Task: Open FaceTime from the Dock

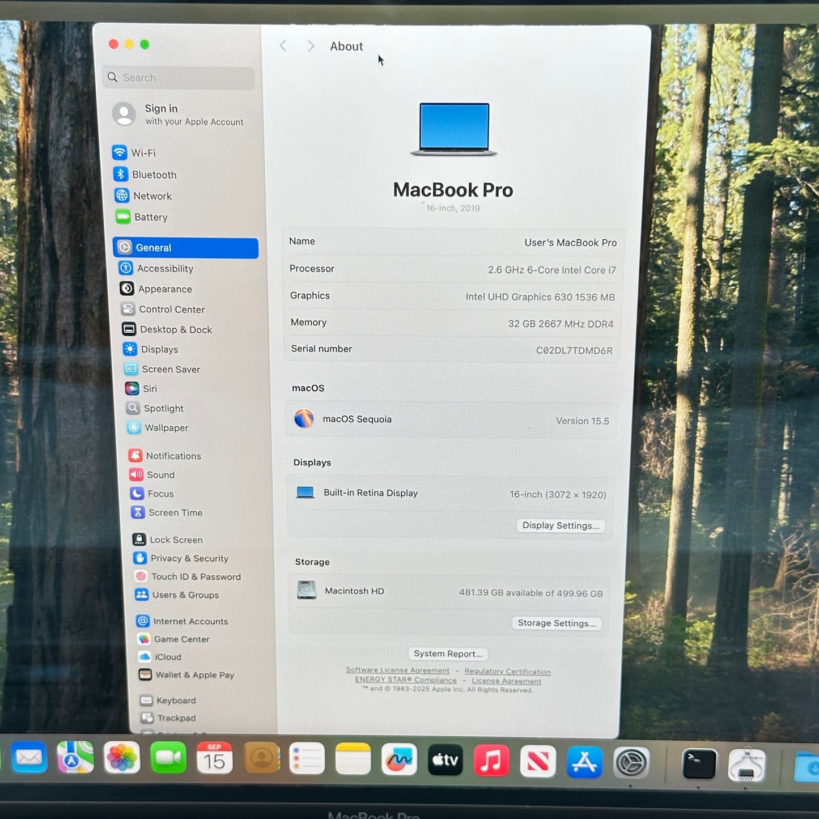Action: (x=168, y=758)
